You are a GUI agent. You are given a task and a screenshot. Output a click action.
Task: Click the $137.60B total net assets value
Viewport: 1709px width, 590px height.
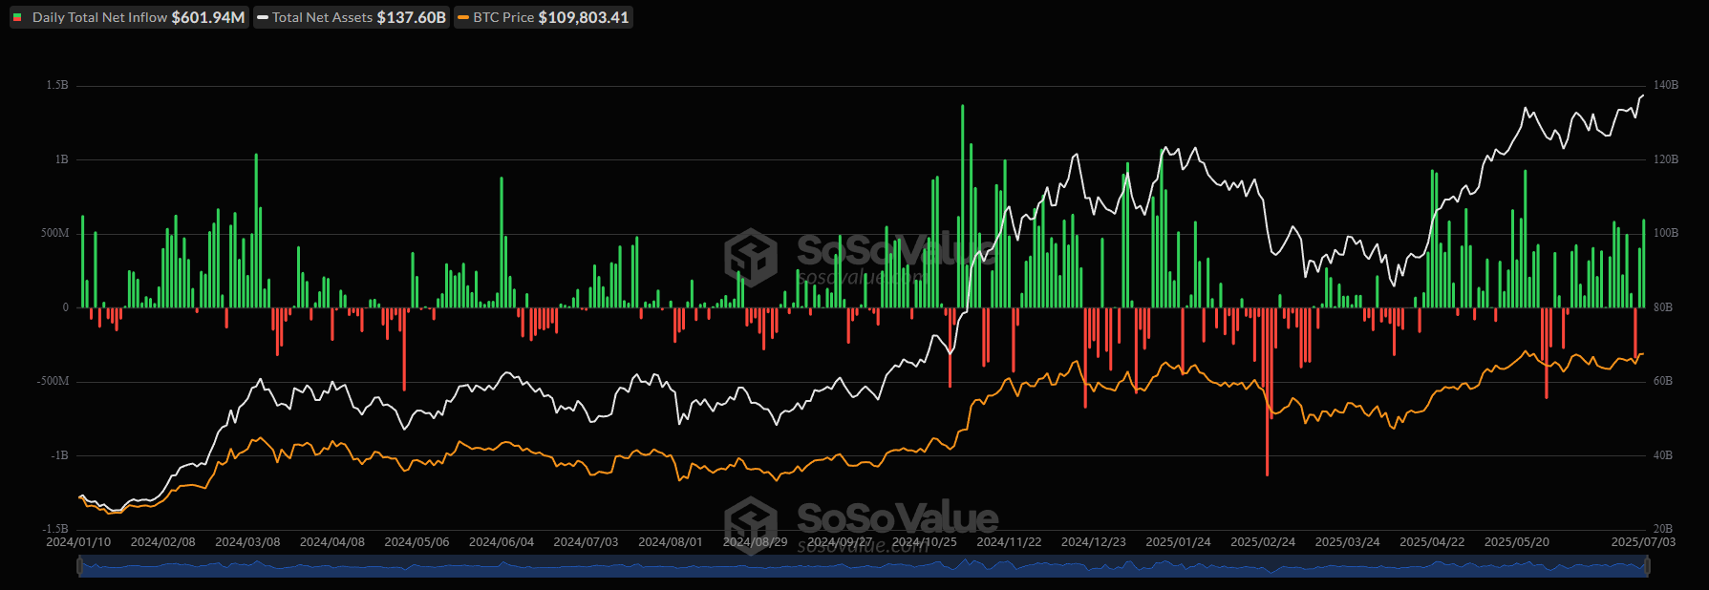pos(412,17)
